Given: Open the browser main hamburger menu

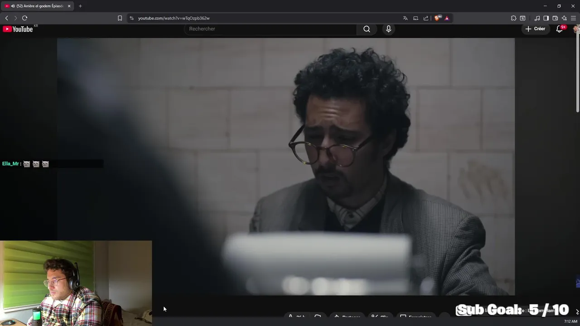Looking at the screenshot, I should pos(573,18).
